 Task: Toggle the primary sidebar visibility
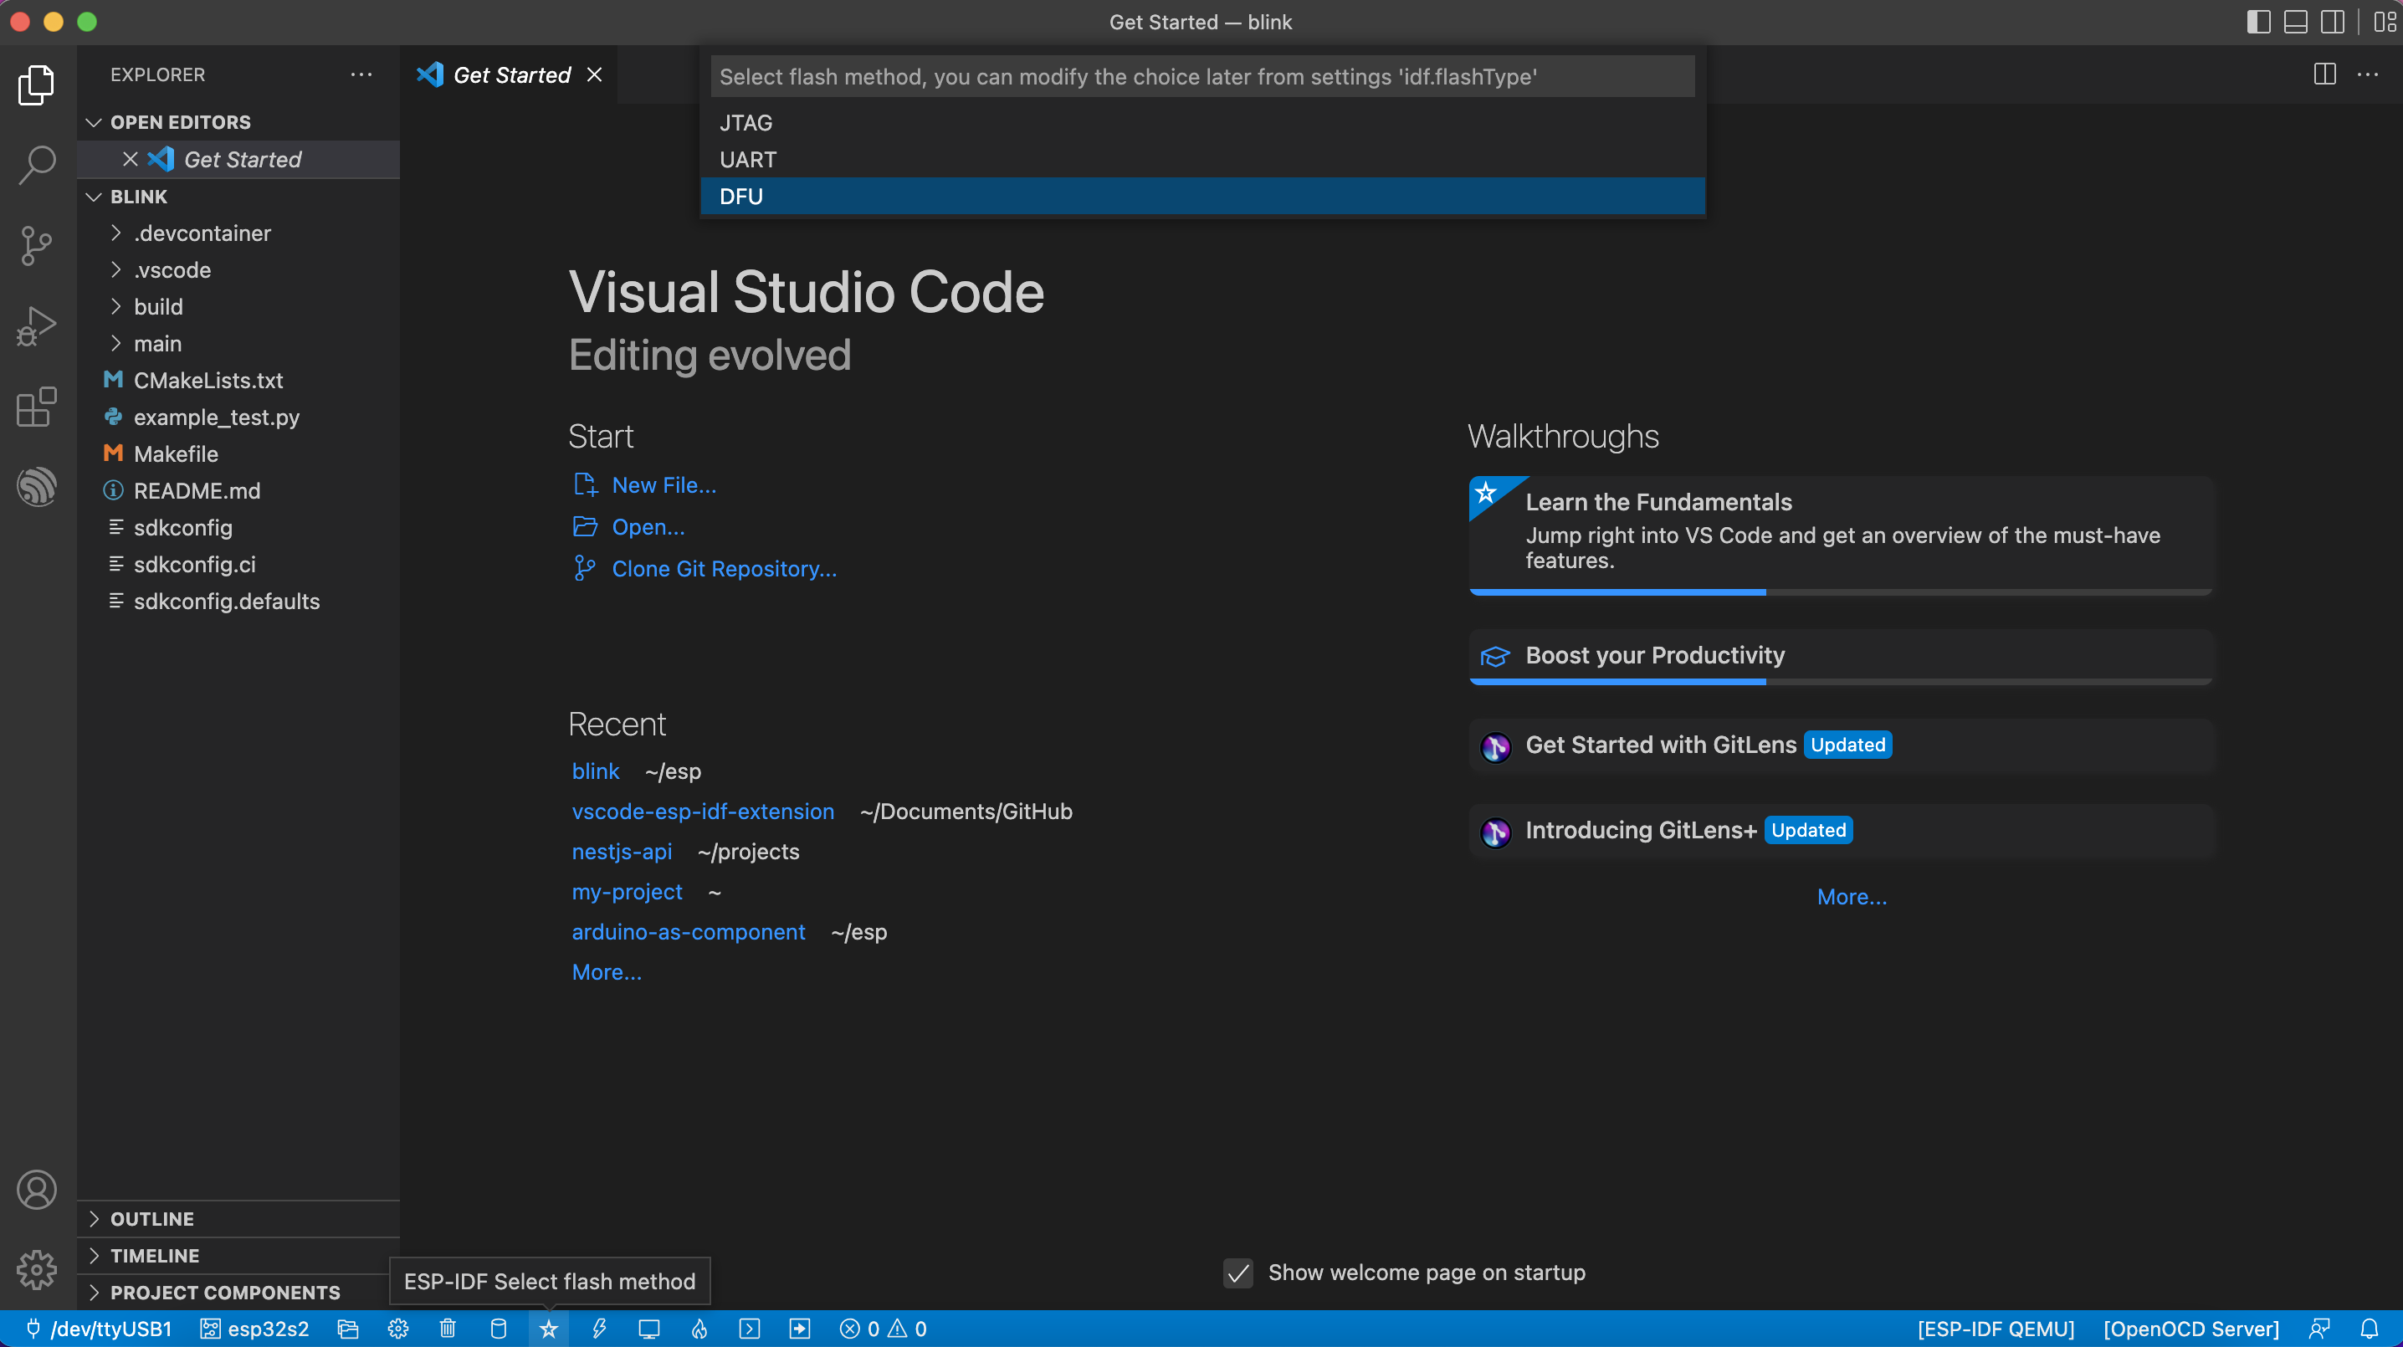pyautogui.click(x=2259, y=22)
